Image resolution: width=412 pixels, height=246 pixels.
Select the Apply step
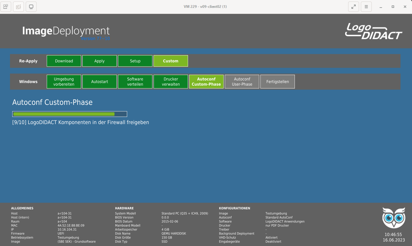click(x=100, y=61)
